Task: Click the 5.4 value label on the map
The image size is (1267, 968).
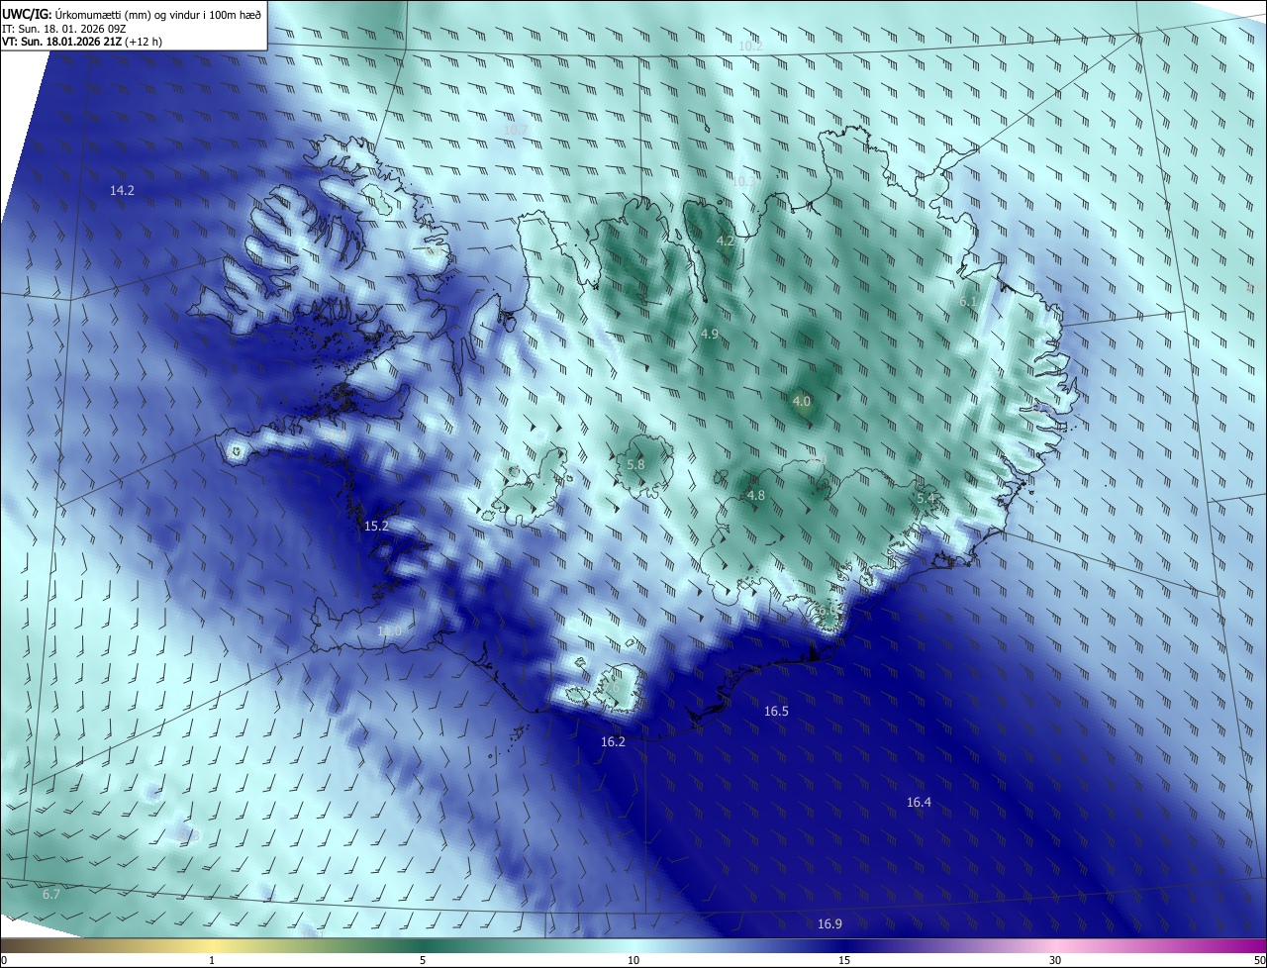Action: (926, 498)
